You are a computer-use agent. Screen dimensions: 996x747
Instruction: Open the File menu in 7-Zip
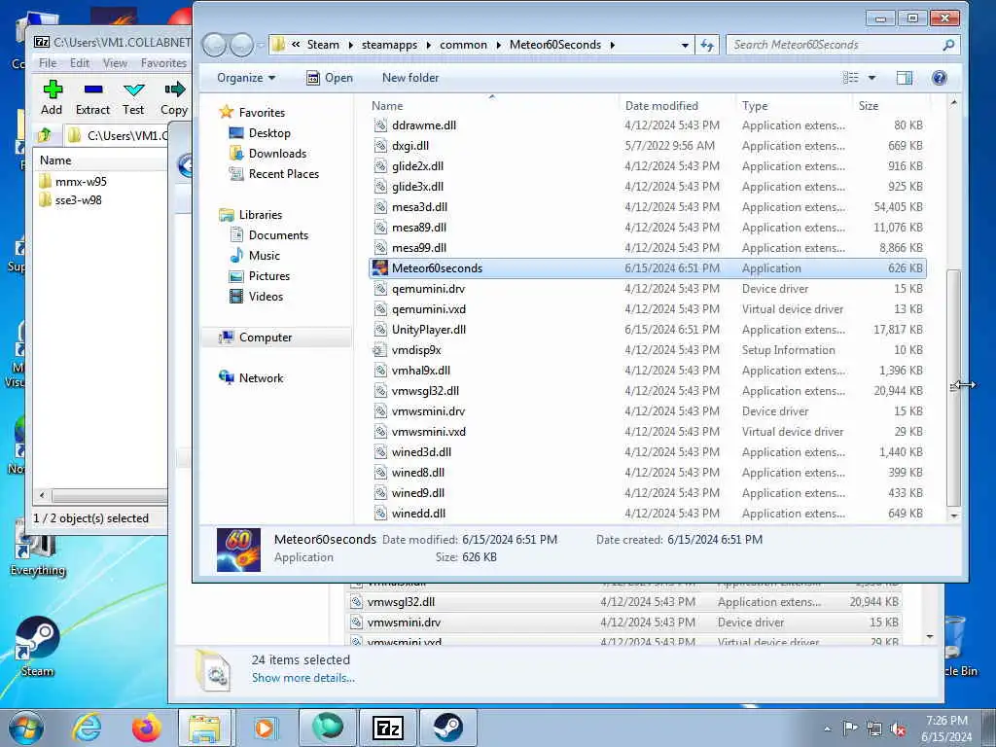(x=48, y=63)
